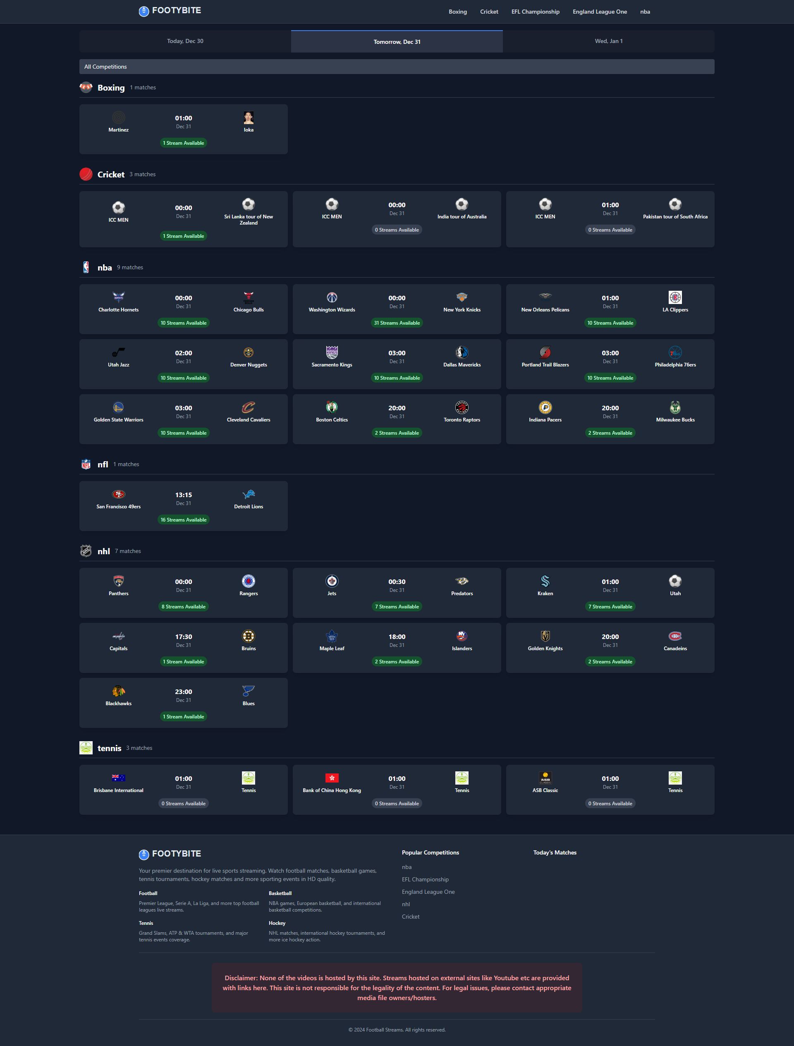Open the Martinez vs Ioka boxing card
The height and width of the screenshot is (1046, 794).
(x=184, y=129)
